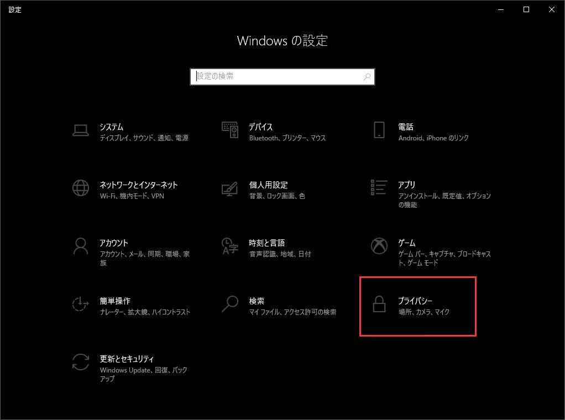Screen dimensions: 565x420
Task: Open the デバイス settings title
Action: (x=261, y=127)
